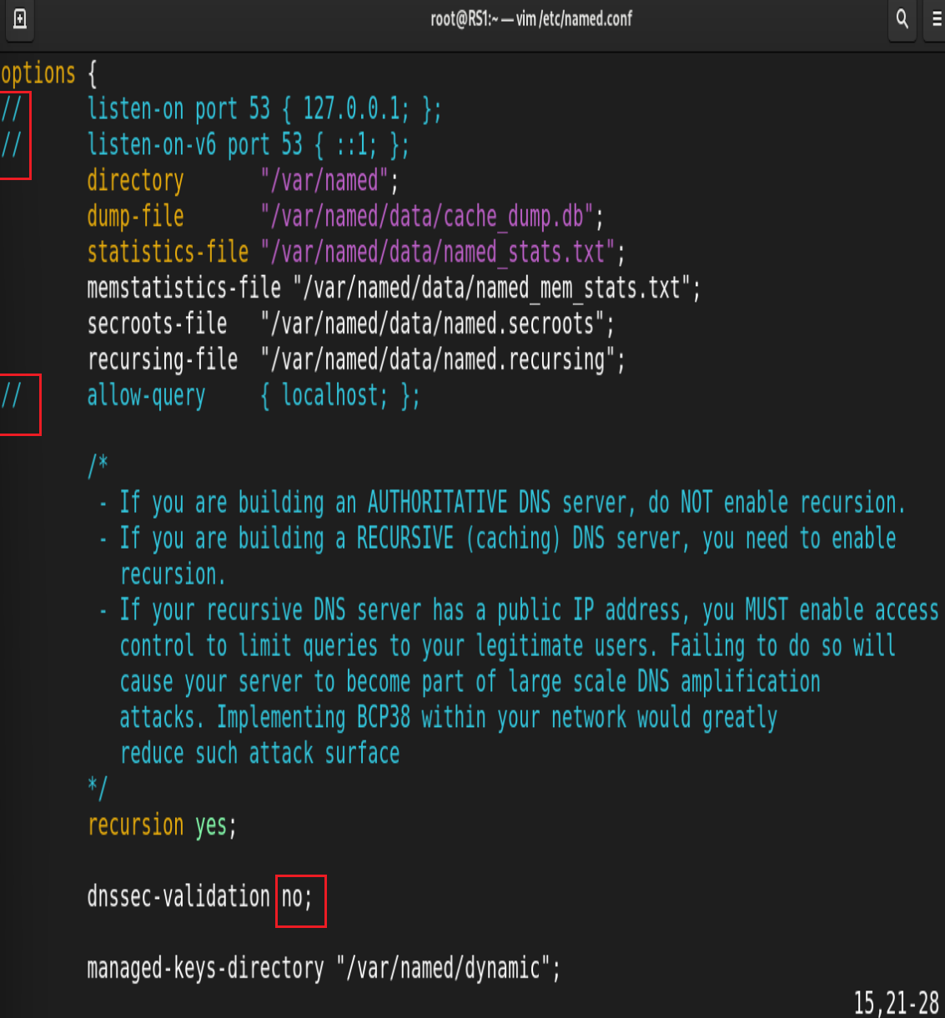Click the 'memstatistics-file' line
The height and width of the screenshot is (1018, 945).
pos(394,288)
